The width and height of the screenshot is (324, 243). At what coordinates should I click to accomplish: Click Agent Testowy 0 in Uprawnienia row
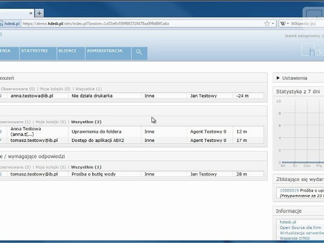point(208,132)
